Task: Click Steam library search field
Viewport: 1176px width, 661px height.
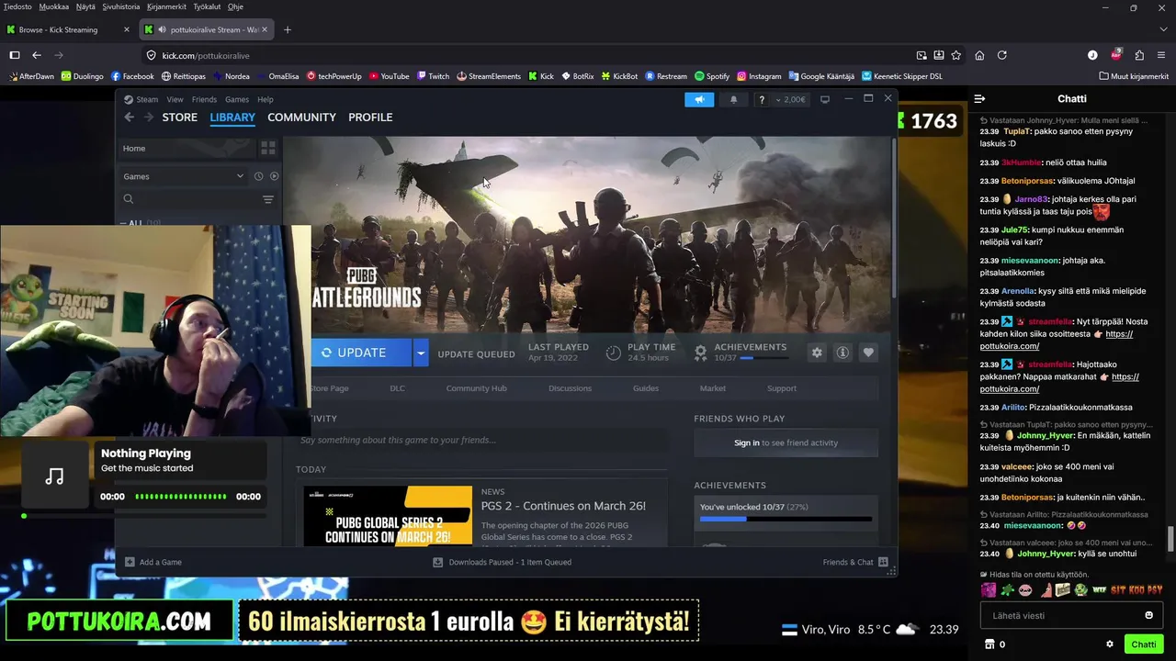Action: click(198, 199)
